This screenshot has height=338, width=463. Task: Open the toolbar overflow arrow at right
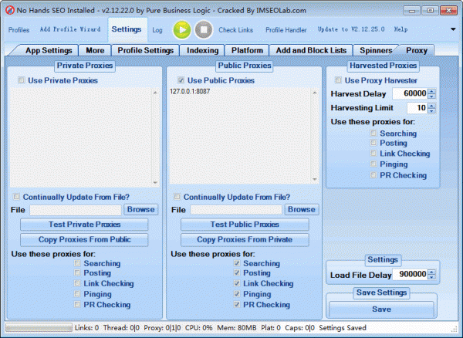coord(453,29)
